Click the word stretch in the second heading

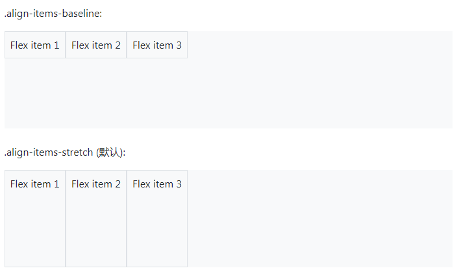pos(77,152)
